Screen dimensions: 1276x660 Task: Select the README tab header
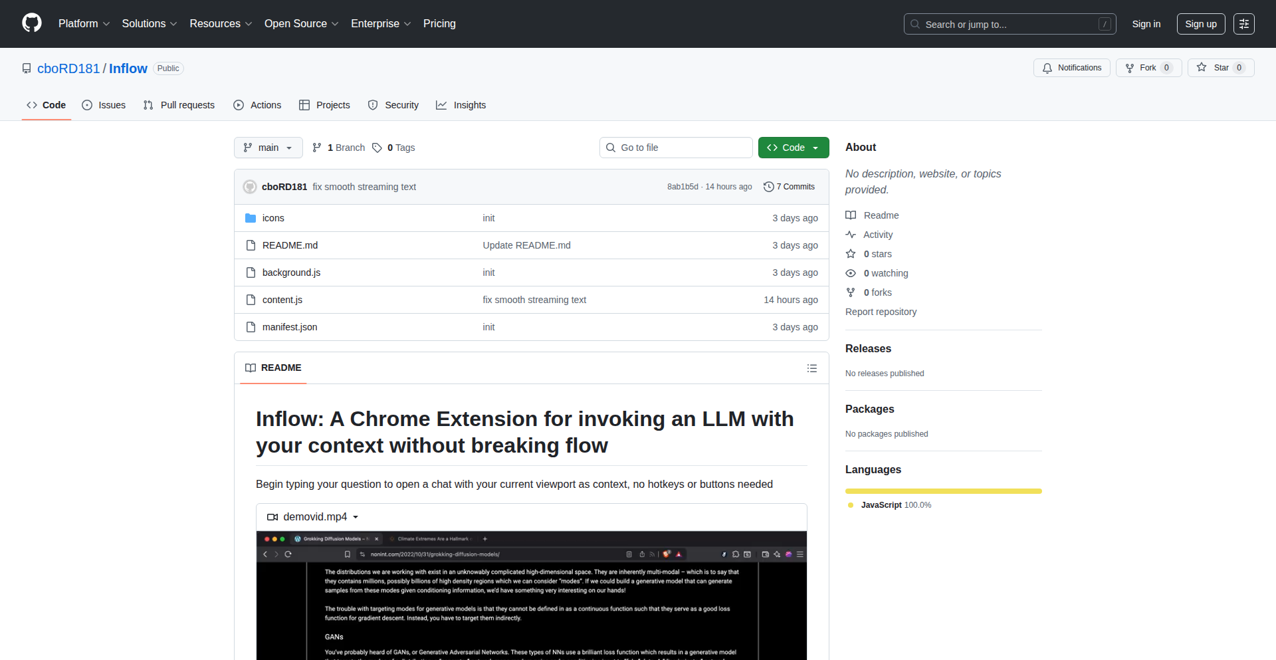coord(273,368)
